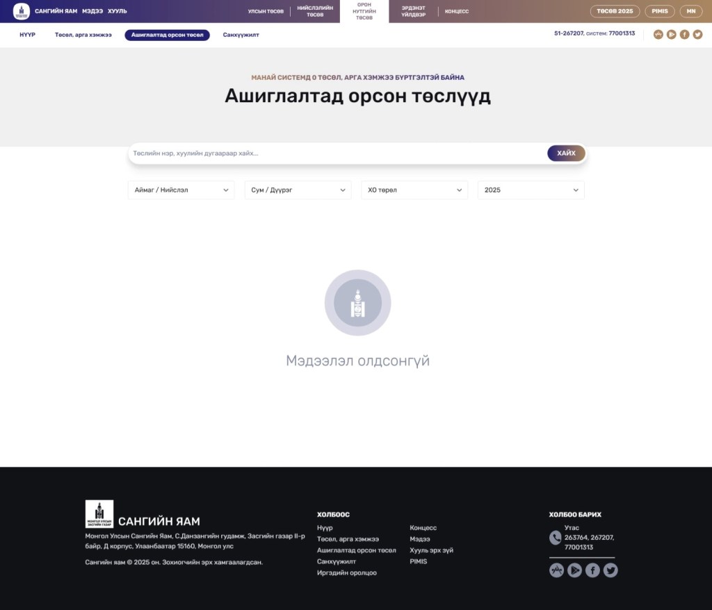712x610 pixels.
Task: Open the Facebook icon in top bar
Action: (x=684, y=34)
